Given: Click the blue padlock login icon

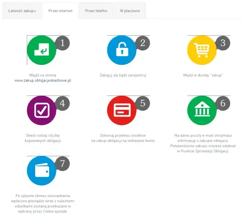Looking at the screenshot, I should point(121,50).
